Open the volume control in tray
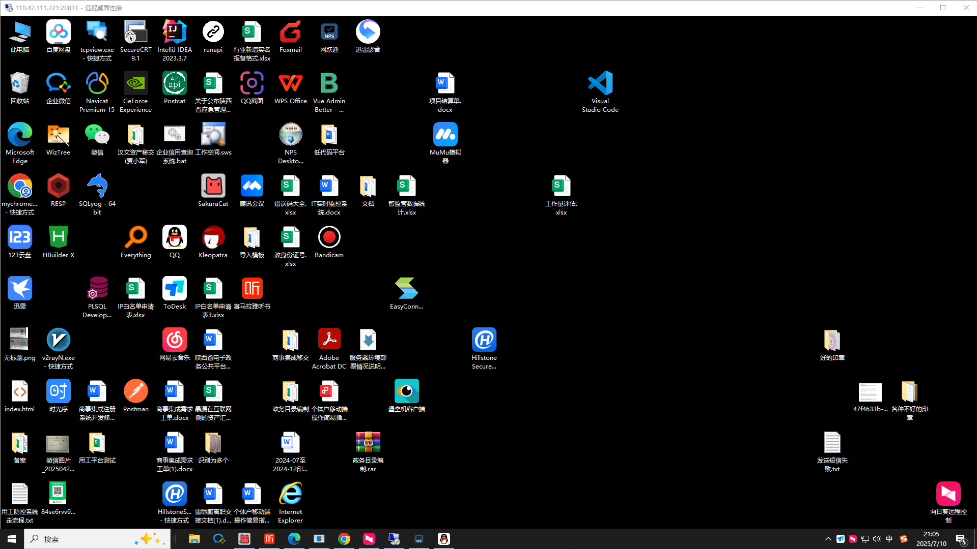 (877, 539)
